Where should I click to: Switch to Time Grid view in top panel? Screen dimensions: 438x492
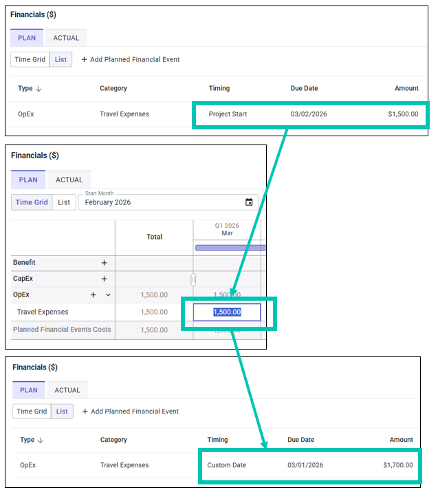click(x=30, y=60)
